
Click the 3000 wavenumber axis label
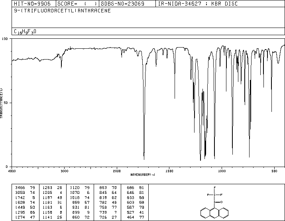click(64, 171)
